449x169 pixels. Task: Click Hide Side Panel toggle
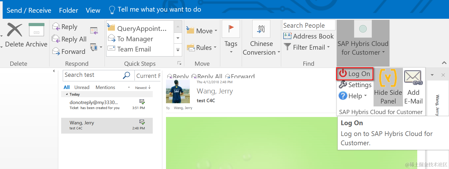[x=388, y=87]
